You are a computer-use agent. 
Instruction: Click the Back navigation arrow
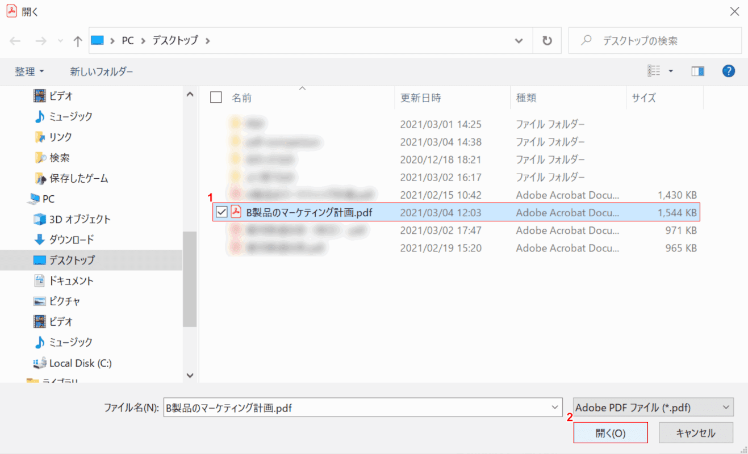(x=15, y=41)
